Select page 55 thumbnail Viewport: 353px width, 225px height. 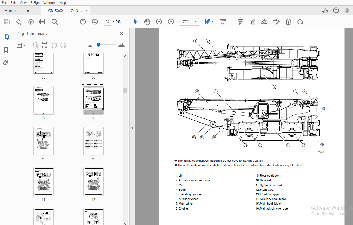point(43,64)
